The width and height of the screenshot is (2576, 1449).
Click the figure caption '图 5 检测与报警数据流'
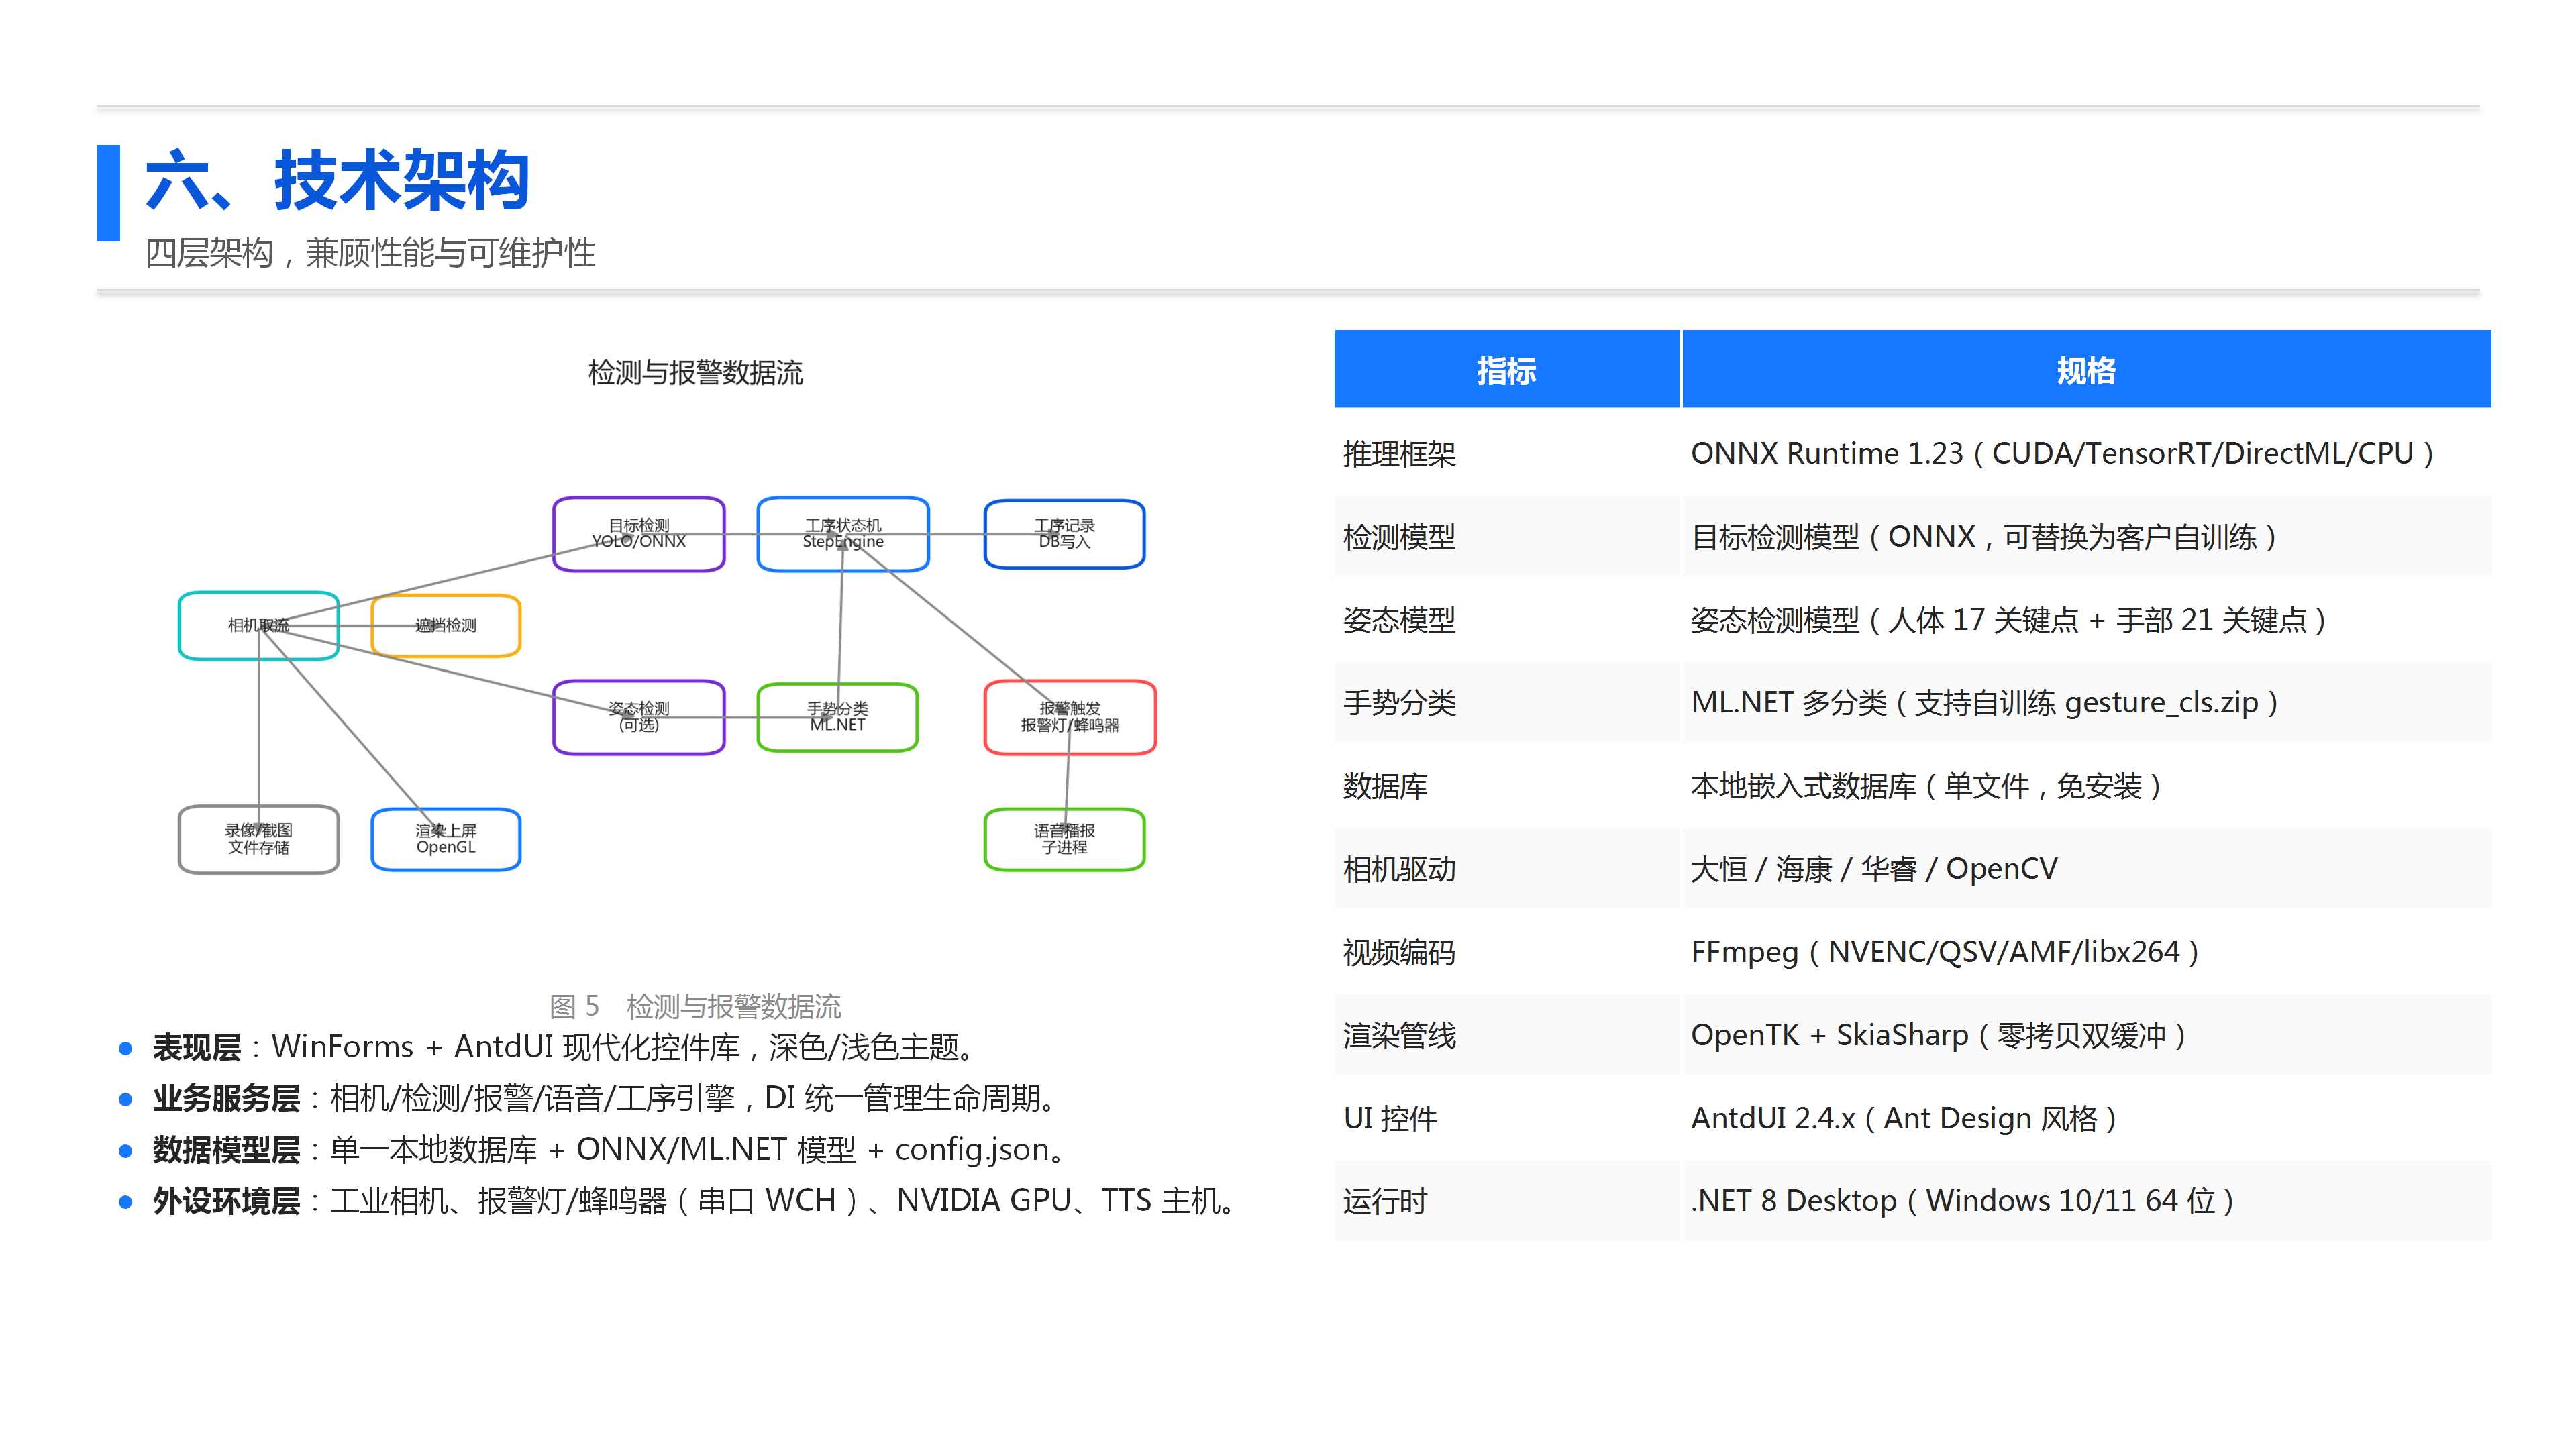coord(695,1006)
